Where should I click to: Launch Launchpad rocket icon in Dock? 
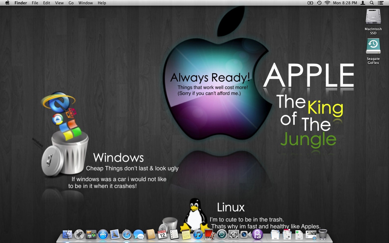coord(79,234)
